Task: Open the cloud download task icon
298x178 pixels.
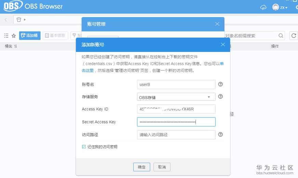Action: (263, 8)
